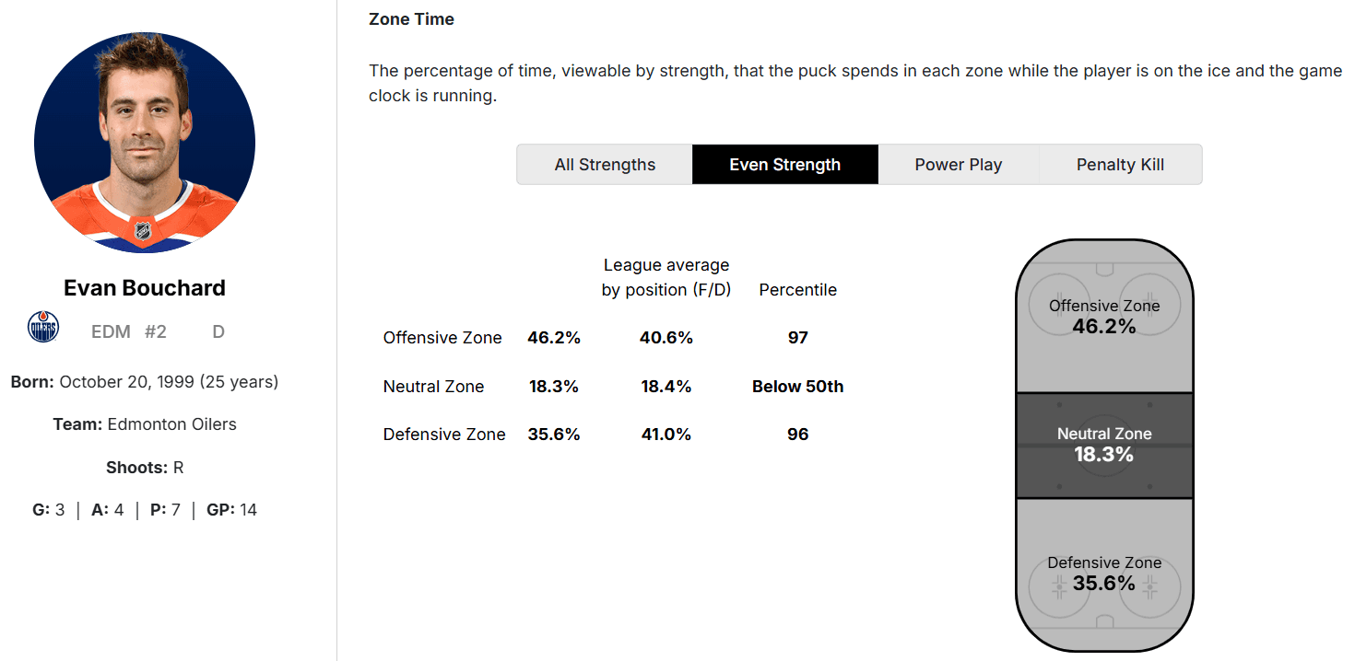The image size is (1355, 661).
Task: Click the Percentile column header
Action: pos(798,290)
